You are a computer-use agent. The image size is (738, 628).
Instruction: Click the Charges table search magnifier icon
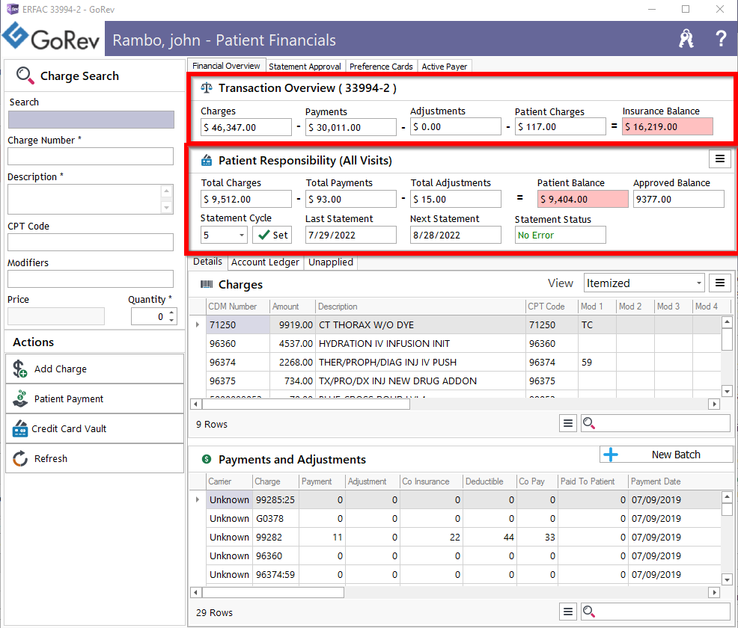(589, 424)
